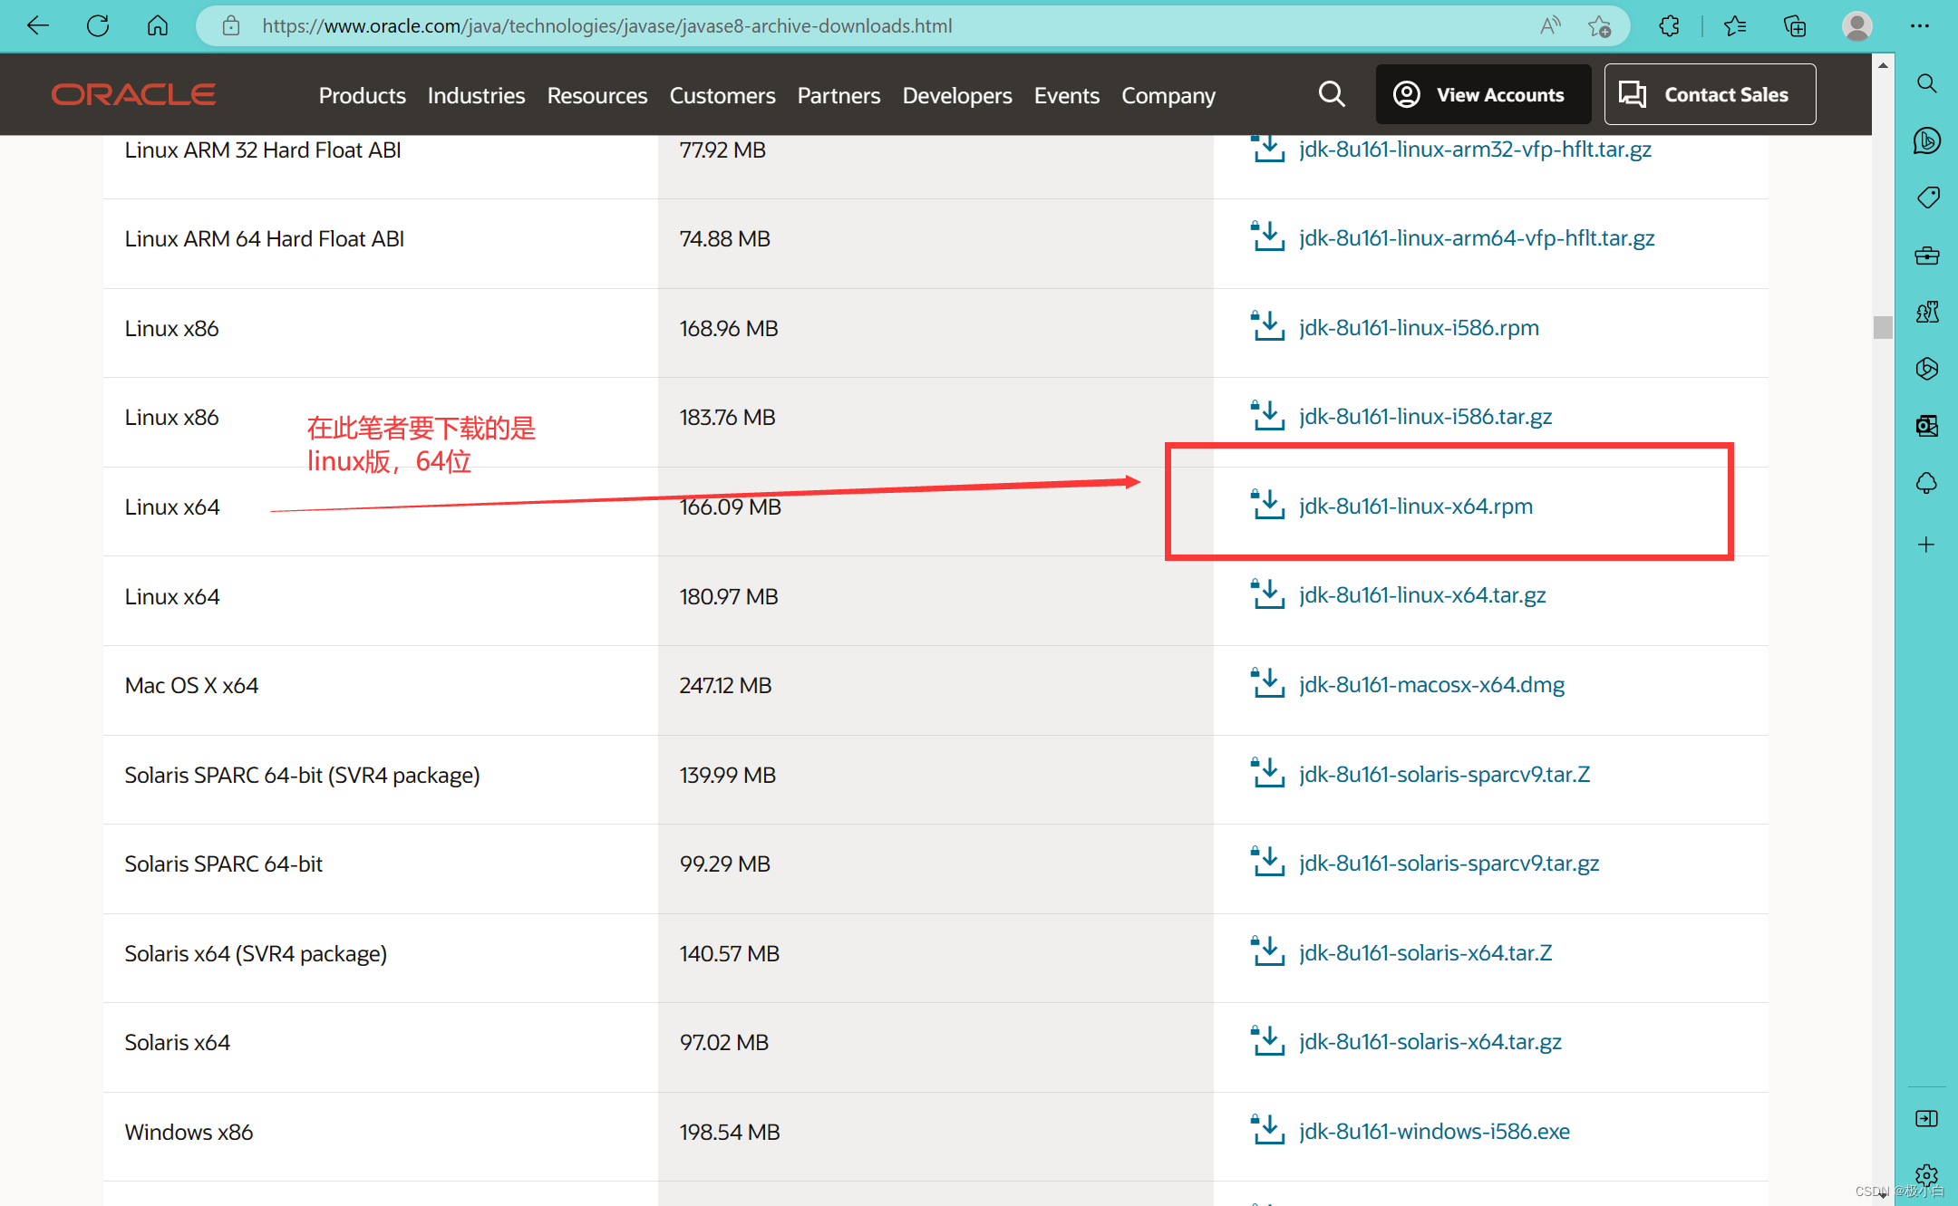Open the browser home page
This screenshot has height=1206, width=1958.
point(158,25)
